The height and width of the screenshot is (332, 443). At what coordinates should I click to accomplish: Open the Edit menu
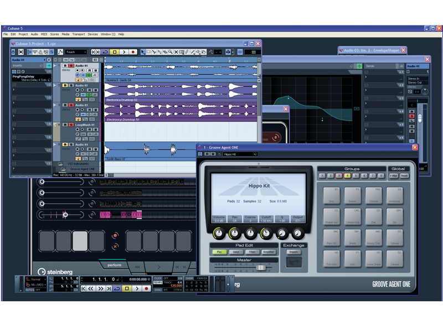pyautogui.click(x=13, y=34)
